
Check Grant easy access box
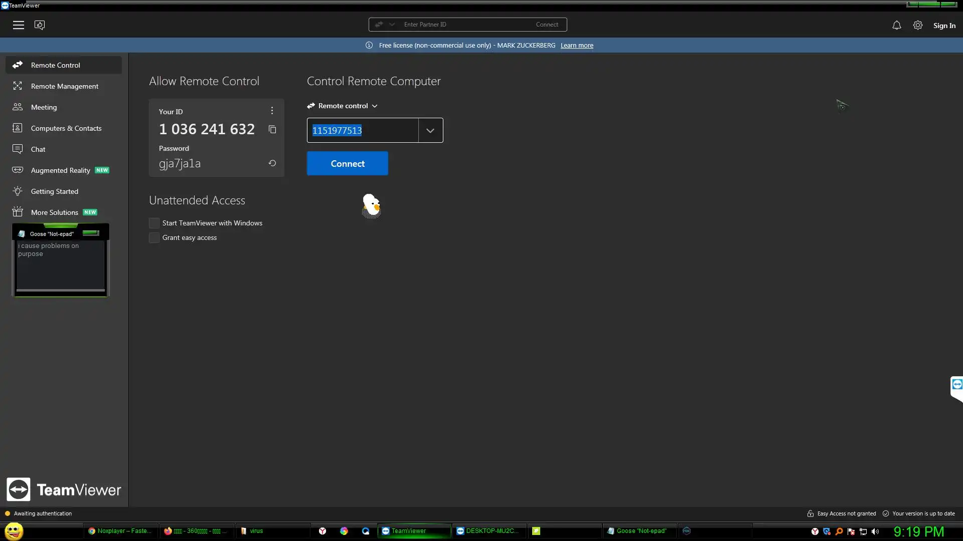pyautogui.click(x=154, y=238)
